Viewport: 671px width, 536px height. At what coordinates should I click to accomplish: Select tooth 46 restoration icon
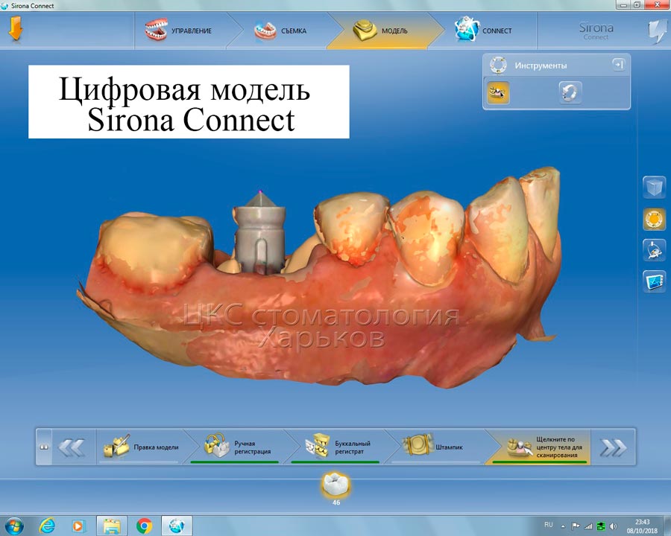(336, 485)
